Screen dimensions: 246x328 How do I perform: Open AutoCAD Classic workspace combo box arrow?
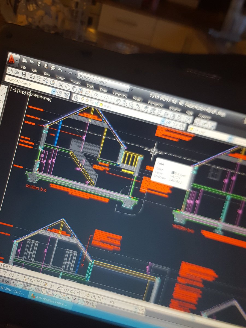[x=54, y=91]
